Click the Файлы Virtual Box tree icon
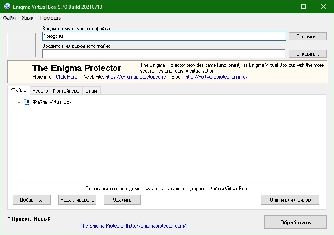Image resolution: width=334 pixels, height=235 pixels. tap(27, 102)
